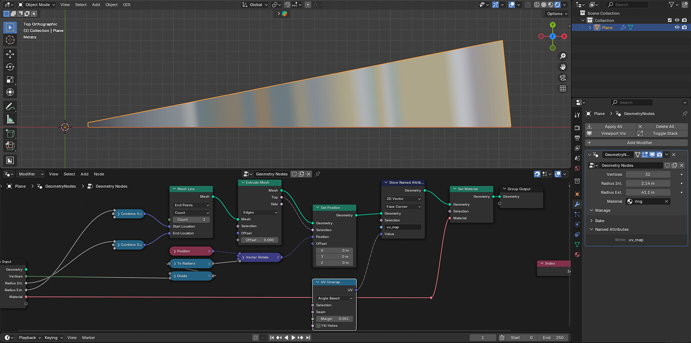The image size is (691, 343).
Task: Toggle Collection viewport visibility eye
Action: [677, 20]
